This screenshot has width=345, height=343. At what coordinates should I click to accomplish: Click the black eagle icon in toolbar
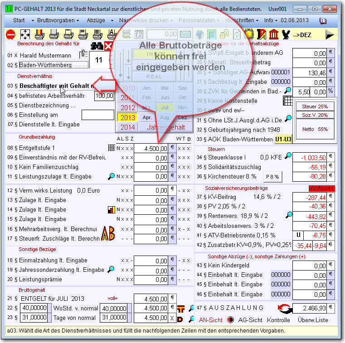[x=286, y=34]
